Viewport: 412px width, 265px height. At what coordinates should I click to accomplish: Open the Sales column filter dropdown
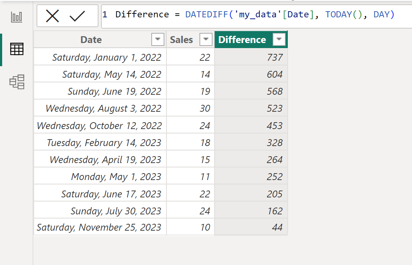206,39
